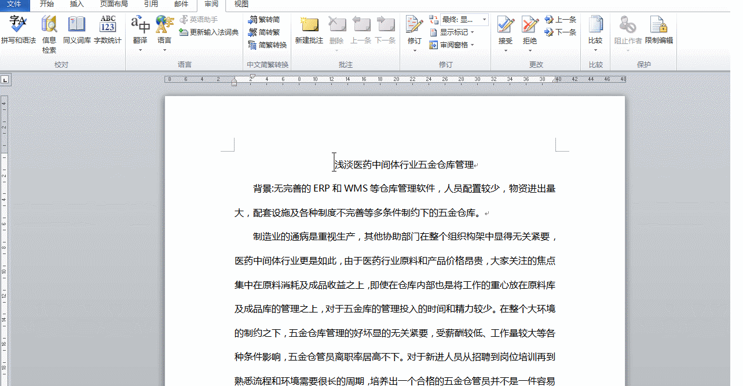
Task: Click the 比较 compare documents icon
Action: pyautogui.click(x=595, y=25)
